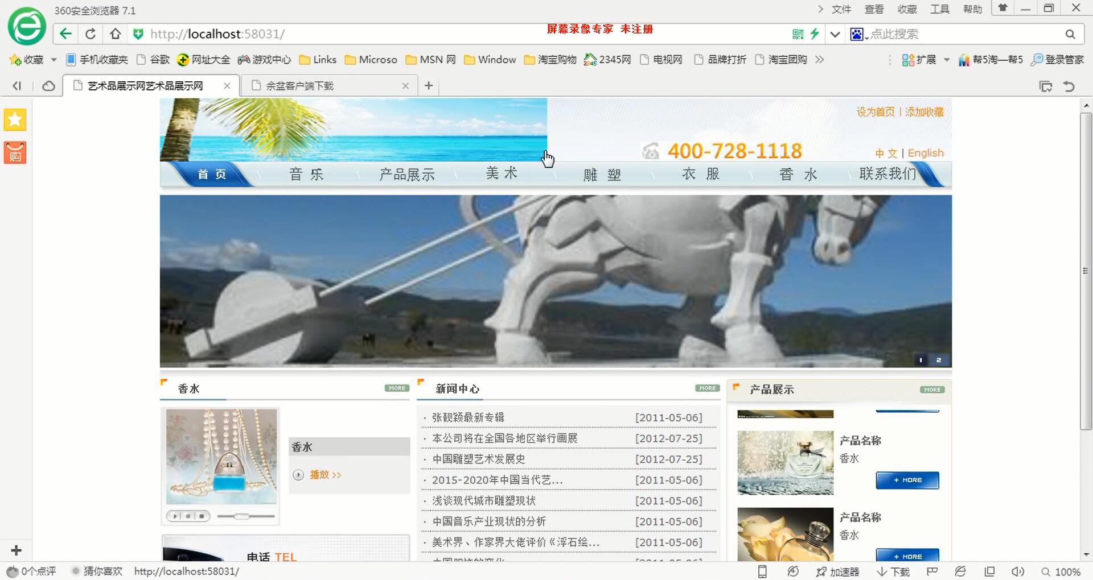Click the 添加收藏 link
This screenshot has height=580, width=1093.
(x=924, y=112)
